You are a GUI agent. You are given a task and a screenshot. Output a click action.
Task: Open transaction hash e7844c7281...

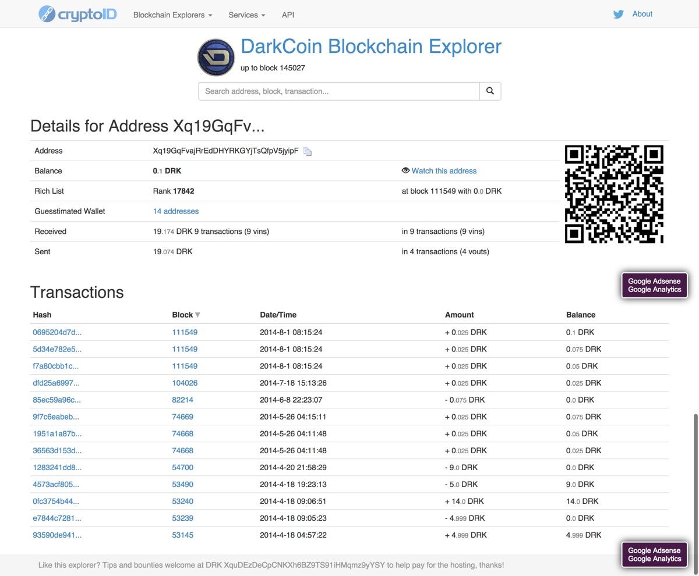pos(57,518)
